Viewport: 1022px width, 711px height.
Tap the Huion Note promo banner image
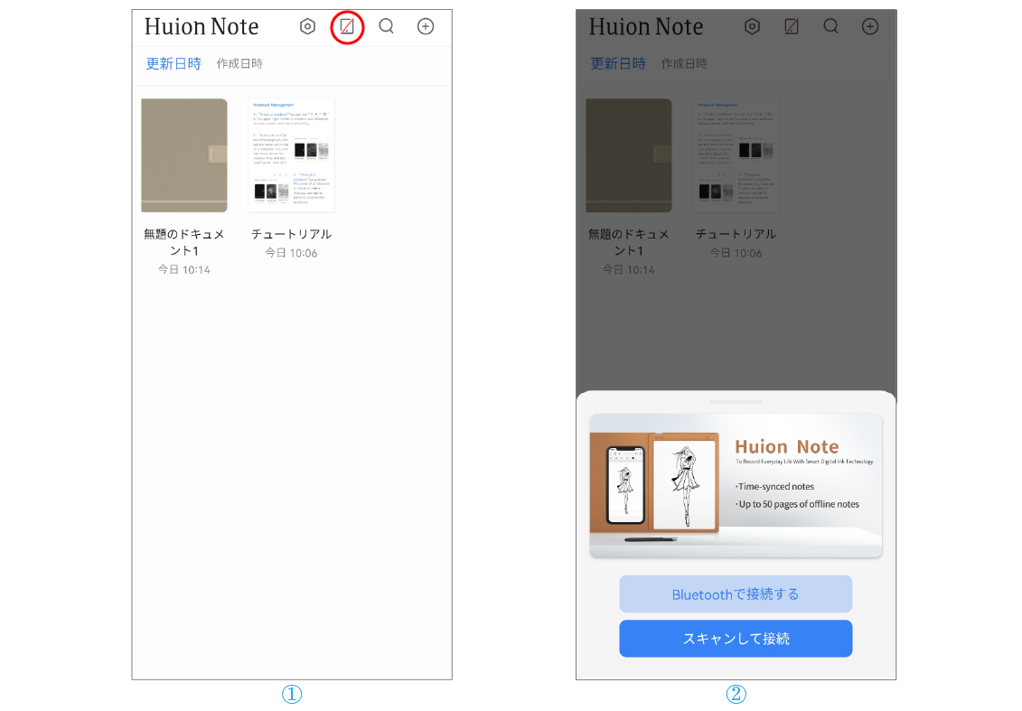[x=736, y=483]
